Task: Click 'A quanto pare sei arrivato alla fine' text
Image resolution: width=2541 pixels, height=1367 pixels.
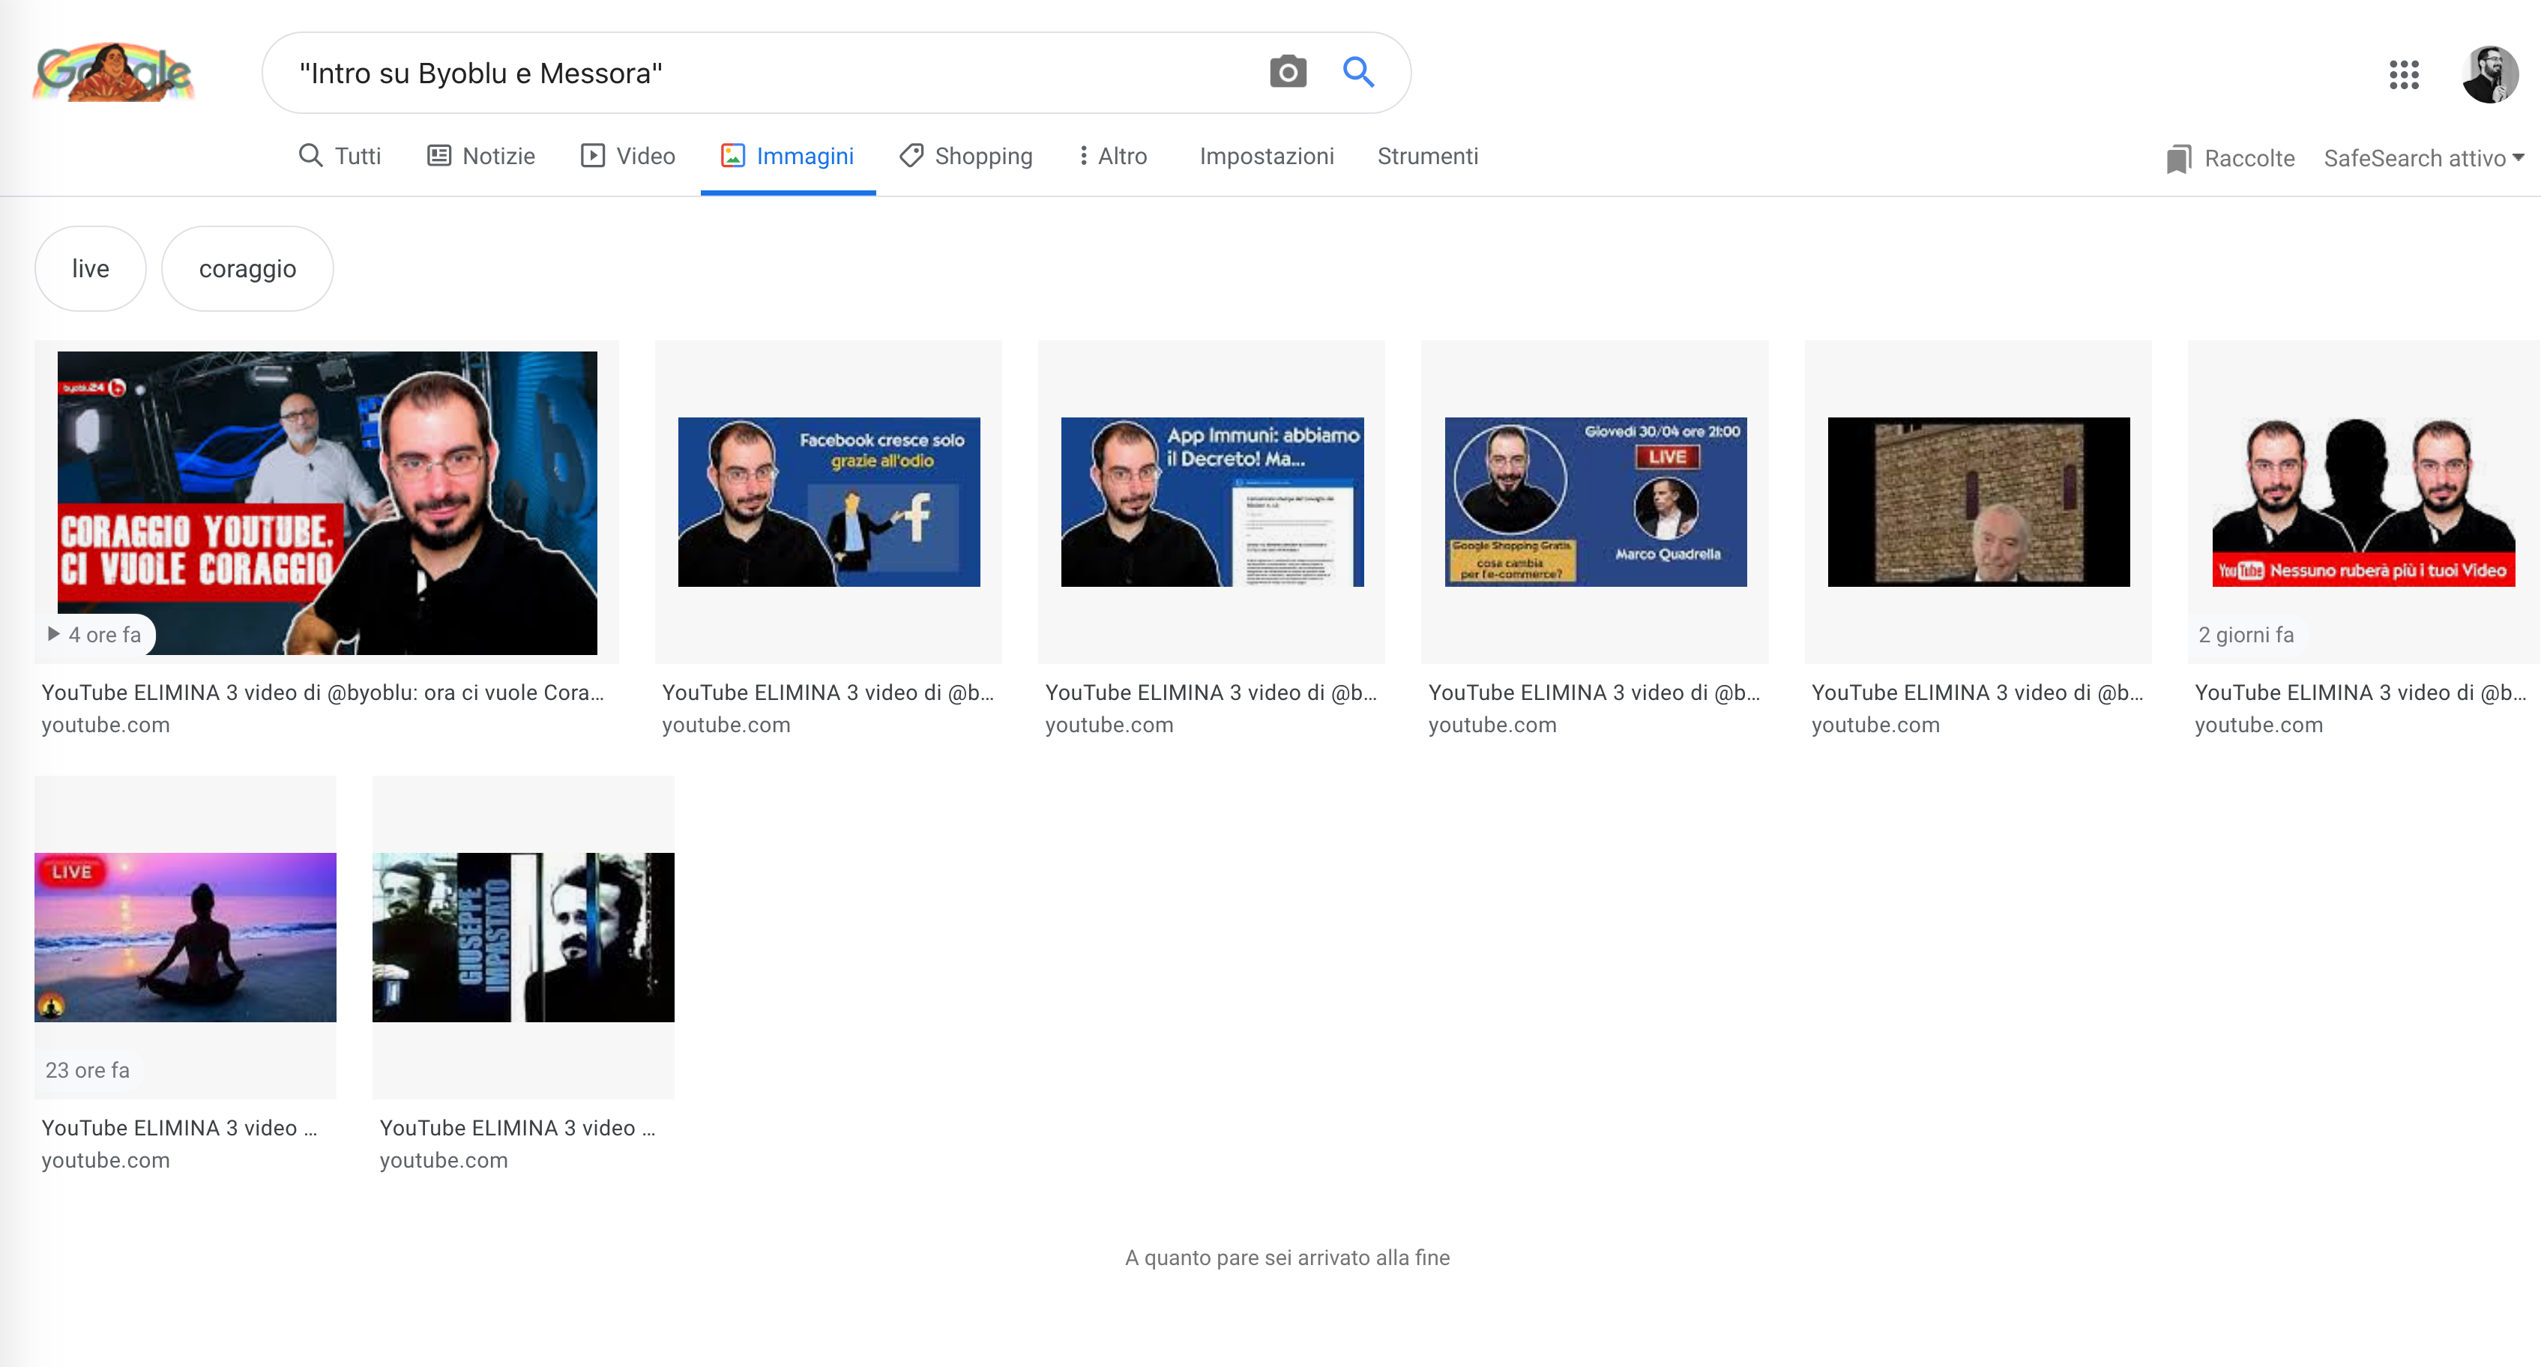Action: [x=1287, y=1258]
